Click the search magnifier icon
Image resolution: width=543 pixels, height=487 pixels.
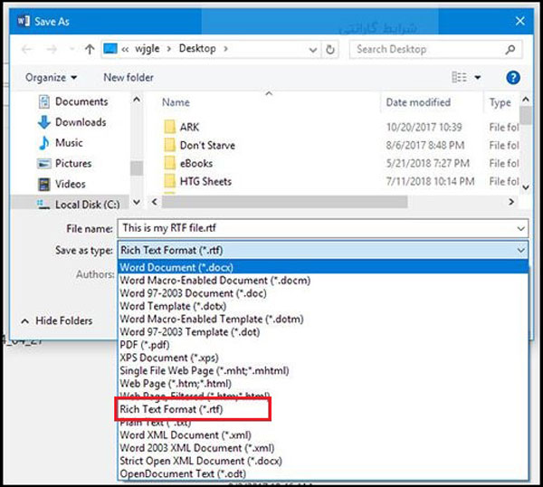(510, 50)
